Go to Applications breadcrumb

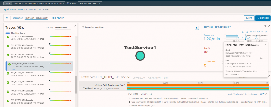coord(10,9)
